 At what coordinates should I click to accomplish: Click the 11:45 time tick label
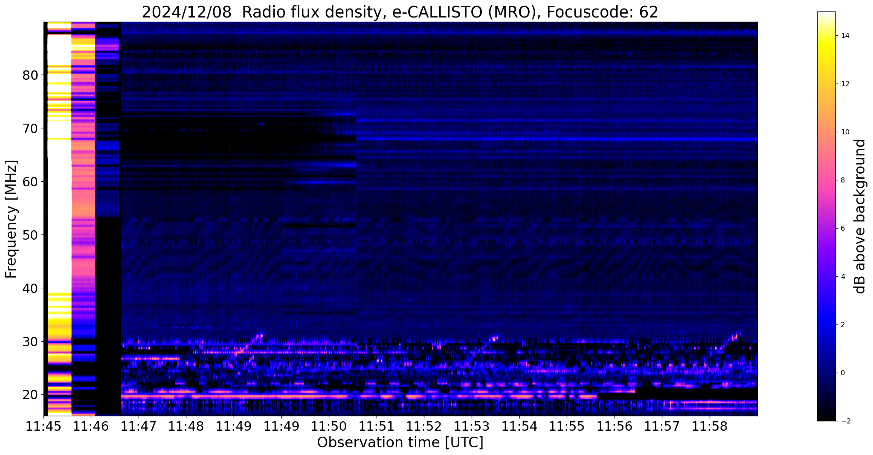coord(44,426)
